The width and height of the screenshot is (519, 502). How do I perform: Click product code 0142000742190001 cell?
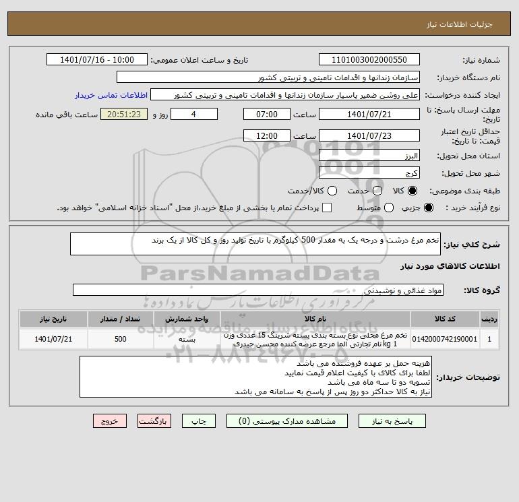(445, 339)
